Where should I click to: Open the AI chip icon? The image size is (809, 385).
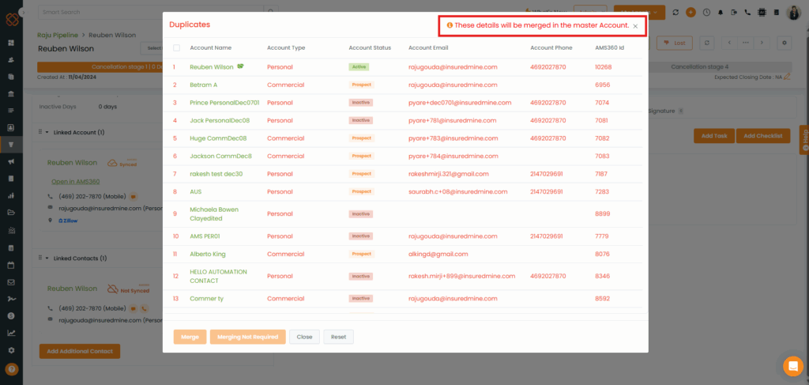point(762,13)
